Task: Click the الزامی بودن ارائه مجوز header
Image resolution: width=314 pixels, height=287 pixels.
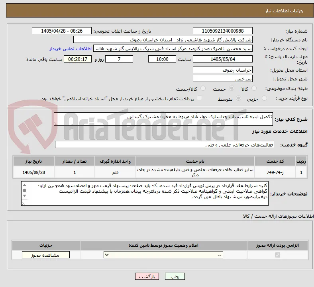Action: click(x=277, y=245)
